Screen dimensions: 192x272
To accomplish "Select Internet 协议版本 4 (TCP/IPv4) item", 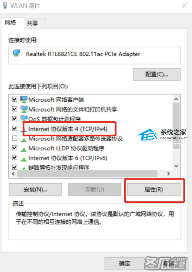I will pos(68,129).
